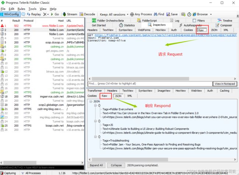Open the Statistics tab
This screenshot has height=175, width=239.
[x=127, y=25]
